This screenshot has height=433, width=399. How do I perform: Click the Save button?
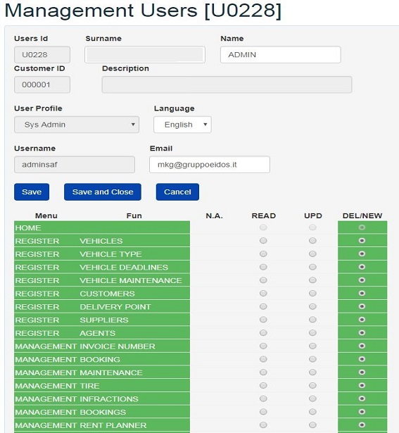click(32, 192)
